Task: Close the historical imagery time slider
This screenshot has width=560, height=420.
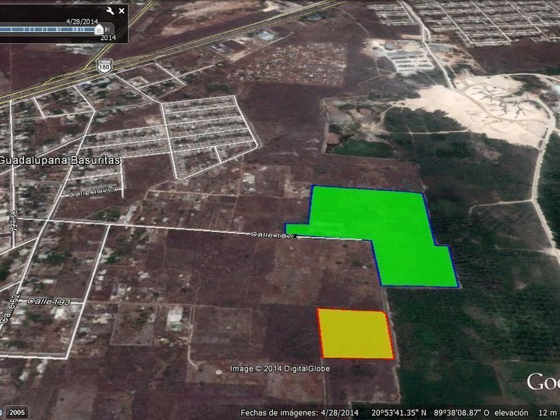Action: [121, 11]
